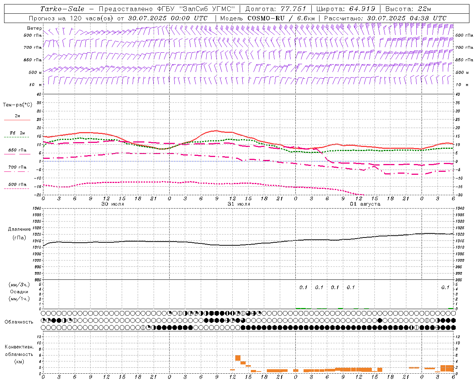
Task: Click the 'Ветер' wind panel label
Action: (x=34, y=28)
